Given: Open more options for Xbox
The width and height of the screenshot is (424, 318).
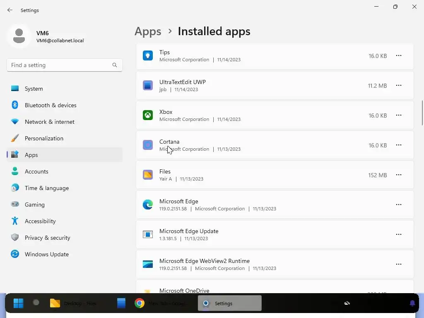Looking at the screenshot, I should [x=399, y=115].
